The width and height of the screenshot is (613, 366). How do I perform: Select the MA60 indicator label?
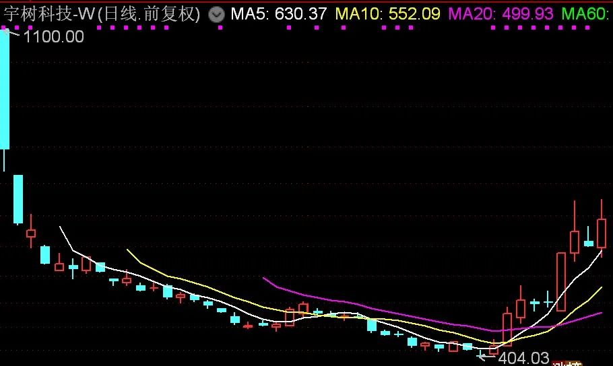(x=585, y=14)
